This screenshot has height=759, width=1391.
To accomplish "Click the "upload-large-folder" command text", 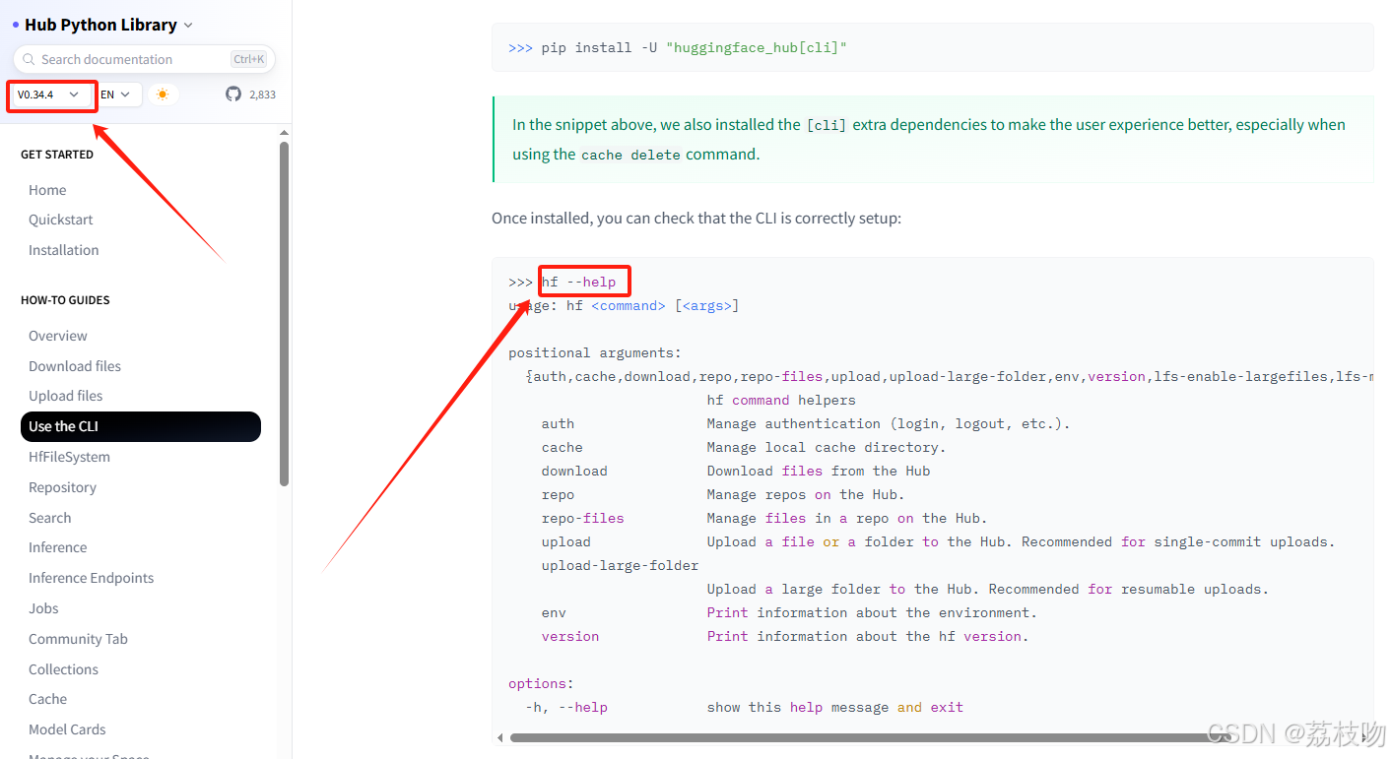I will pyautogui.click(x=620, y=565).
